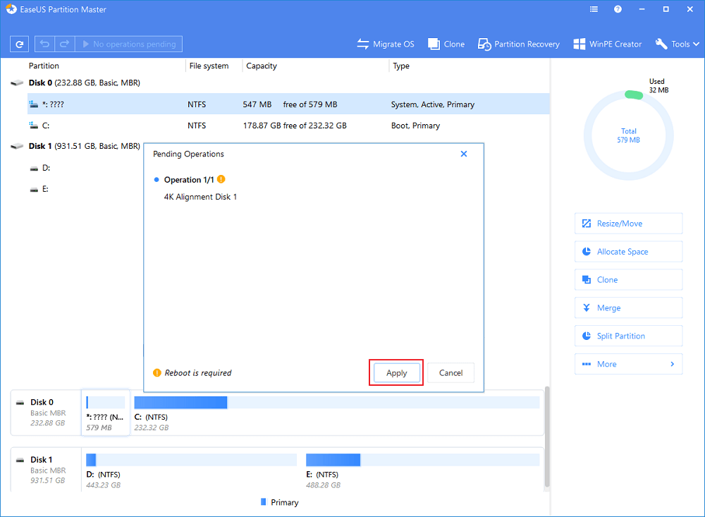Expand the More options chevron

[x=672, y=364]
